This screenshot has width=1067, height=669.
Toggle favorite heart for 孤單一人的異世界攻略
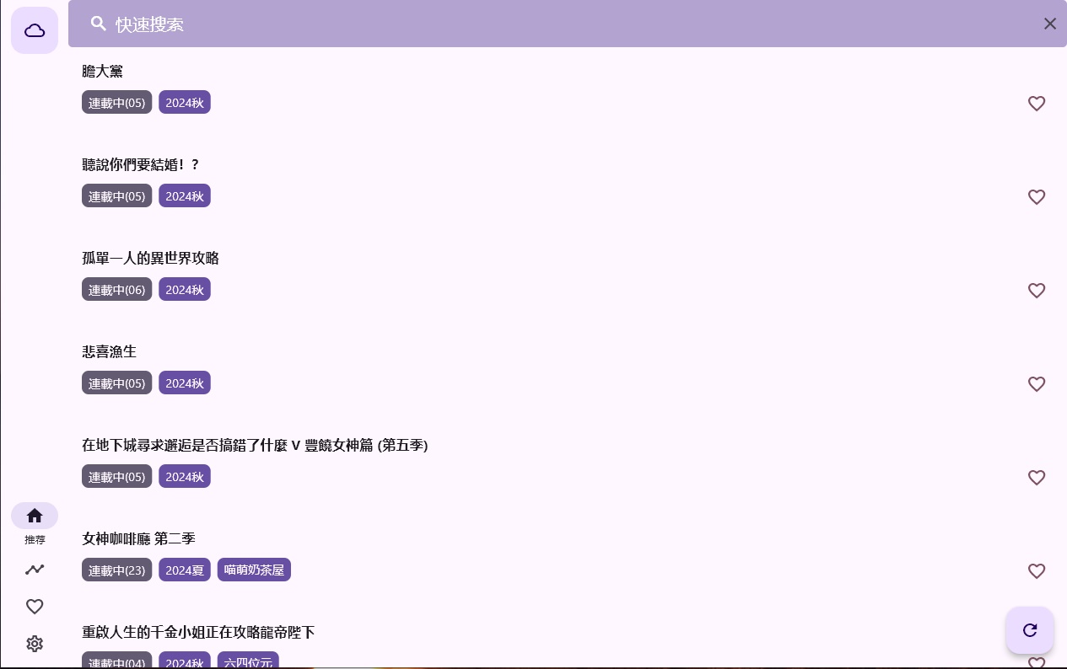pyautogui.click(x=1037, y=291)
